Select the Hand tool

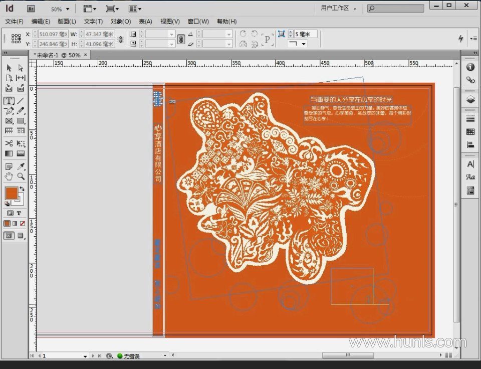[9, 176]
